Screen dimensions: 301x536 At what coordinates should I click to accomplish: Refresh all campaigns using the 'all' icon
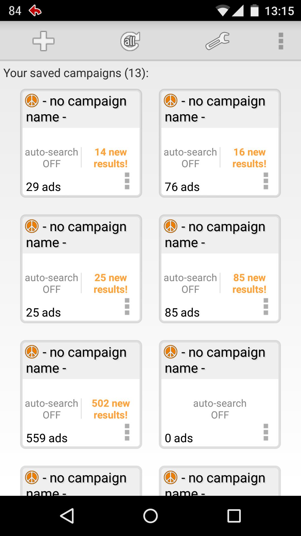[x=130, y=41]
